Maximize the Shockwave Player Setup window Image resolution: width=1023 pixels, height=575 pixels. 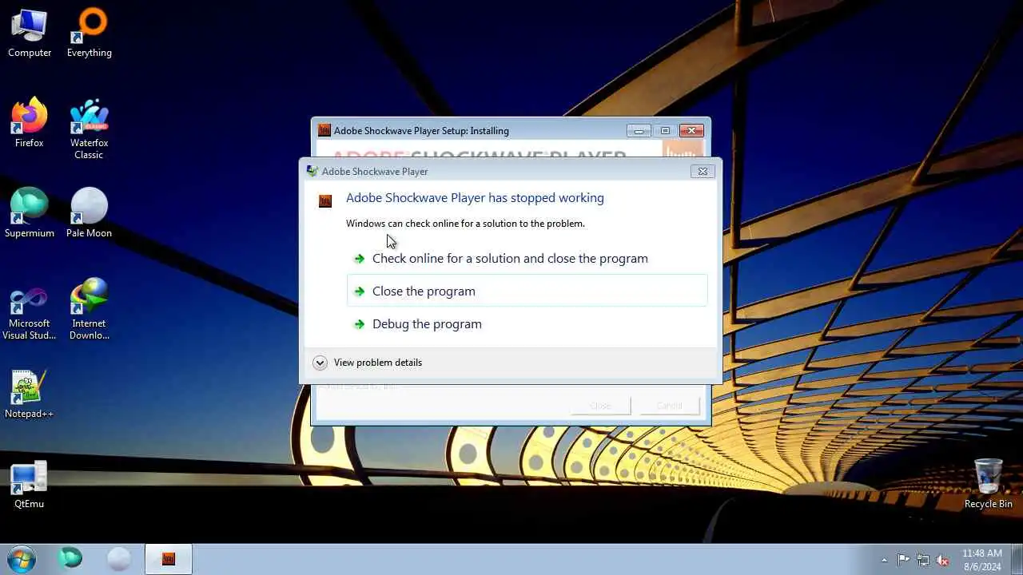(664, 130)
